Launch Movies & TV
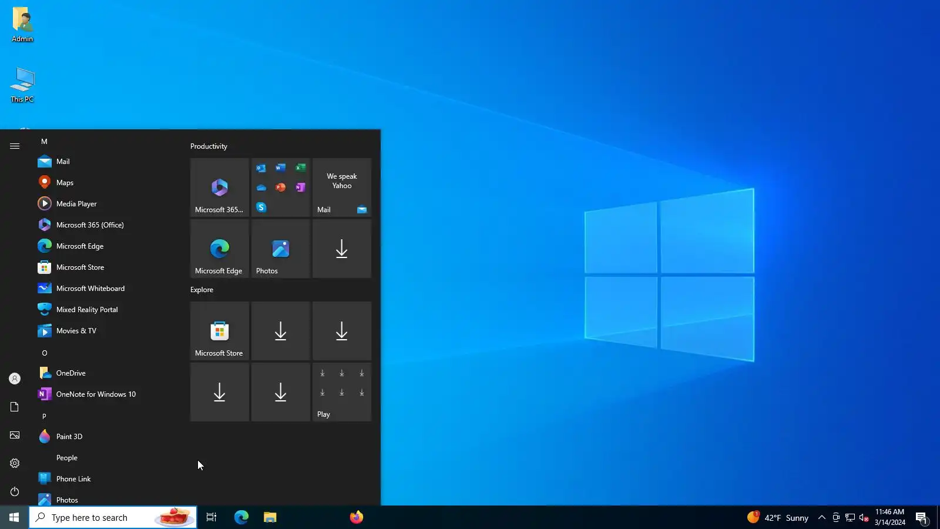 [106, 331]
